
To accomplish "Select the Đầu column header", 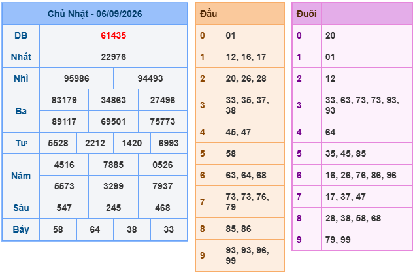I will (208, 14).
